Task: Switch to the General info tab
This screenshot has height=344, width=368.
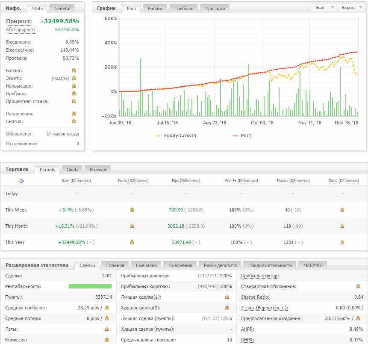Action: (62, 8)
